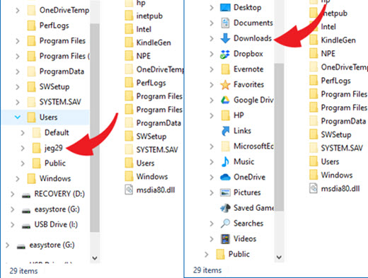Click the right tree scroll-down arrow
The height and width of the screenshot is (278, 368).
coord(279,257)
